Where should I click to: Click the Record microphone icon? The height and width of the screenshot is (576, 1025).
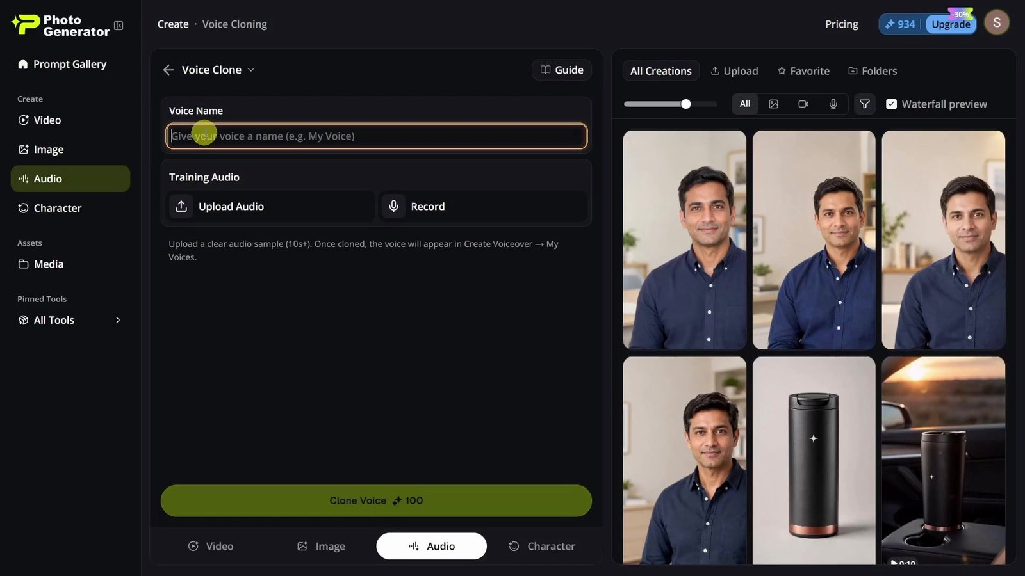tap(394, 206)
